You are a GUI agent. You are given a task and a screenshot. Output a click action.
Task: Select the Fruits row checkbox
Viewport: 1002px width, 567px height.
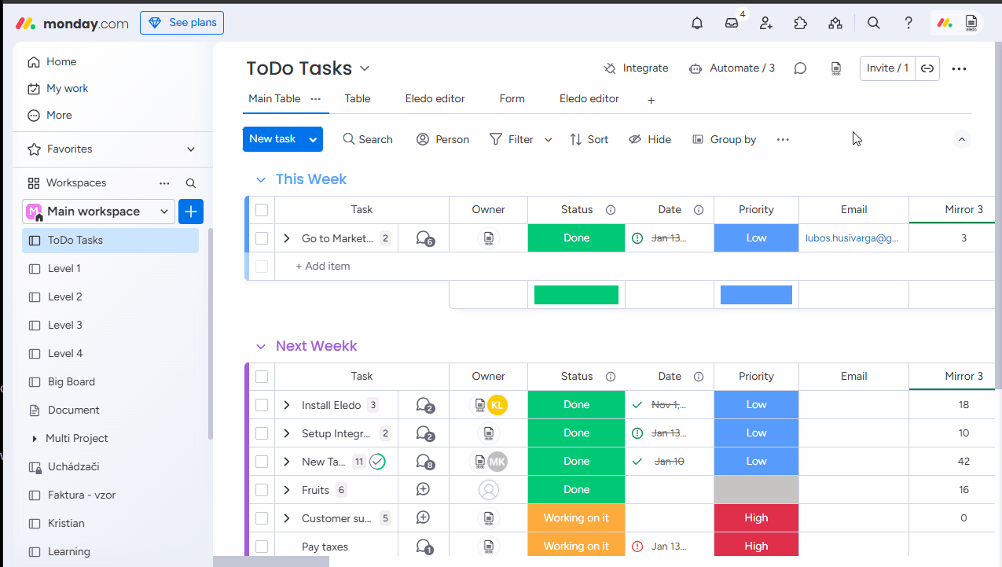pos(262,490)
